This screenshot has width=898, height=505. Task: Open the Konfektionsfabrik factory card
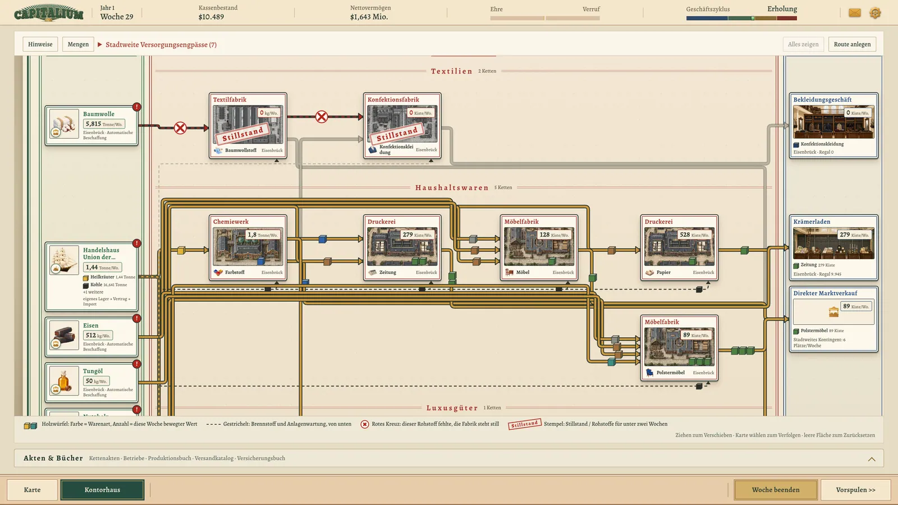point(402,125)
